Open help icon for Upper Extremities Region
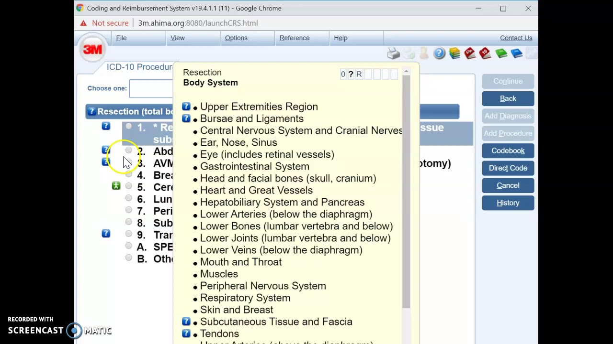613x344 pixels. coord(186,107)
